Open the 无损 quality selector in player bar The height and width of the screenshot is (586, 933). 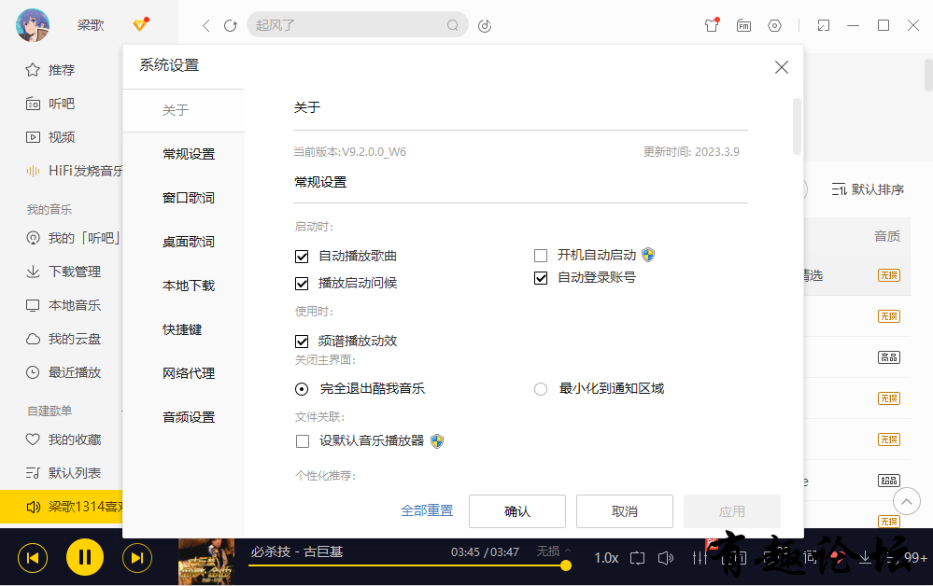click(x=554, y=551)
